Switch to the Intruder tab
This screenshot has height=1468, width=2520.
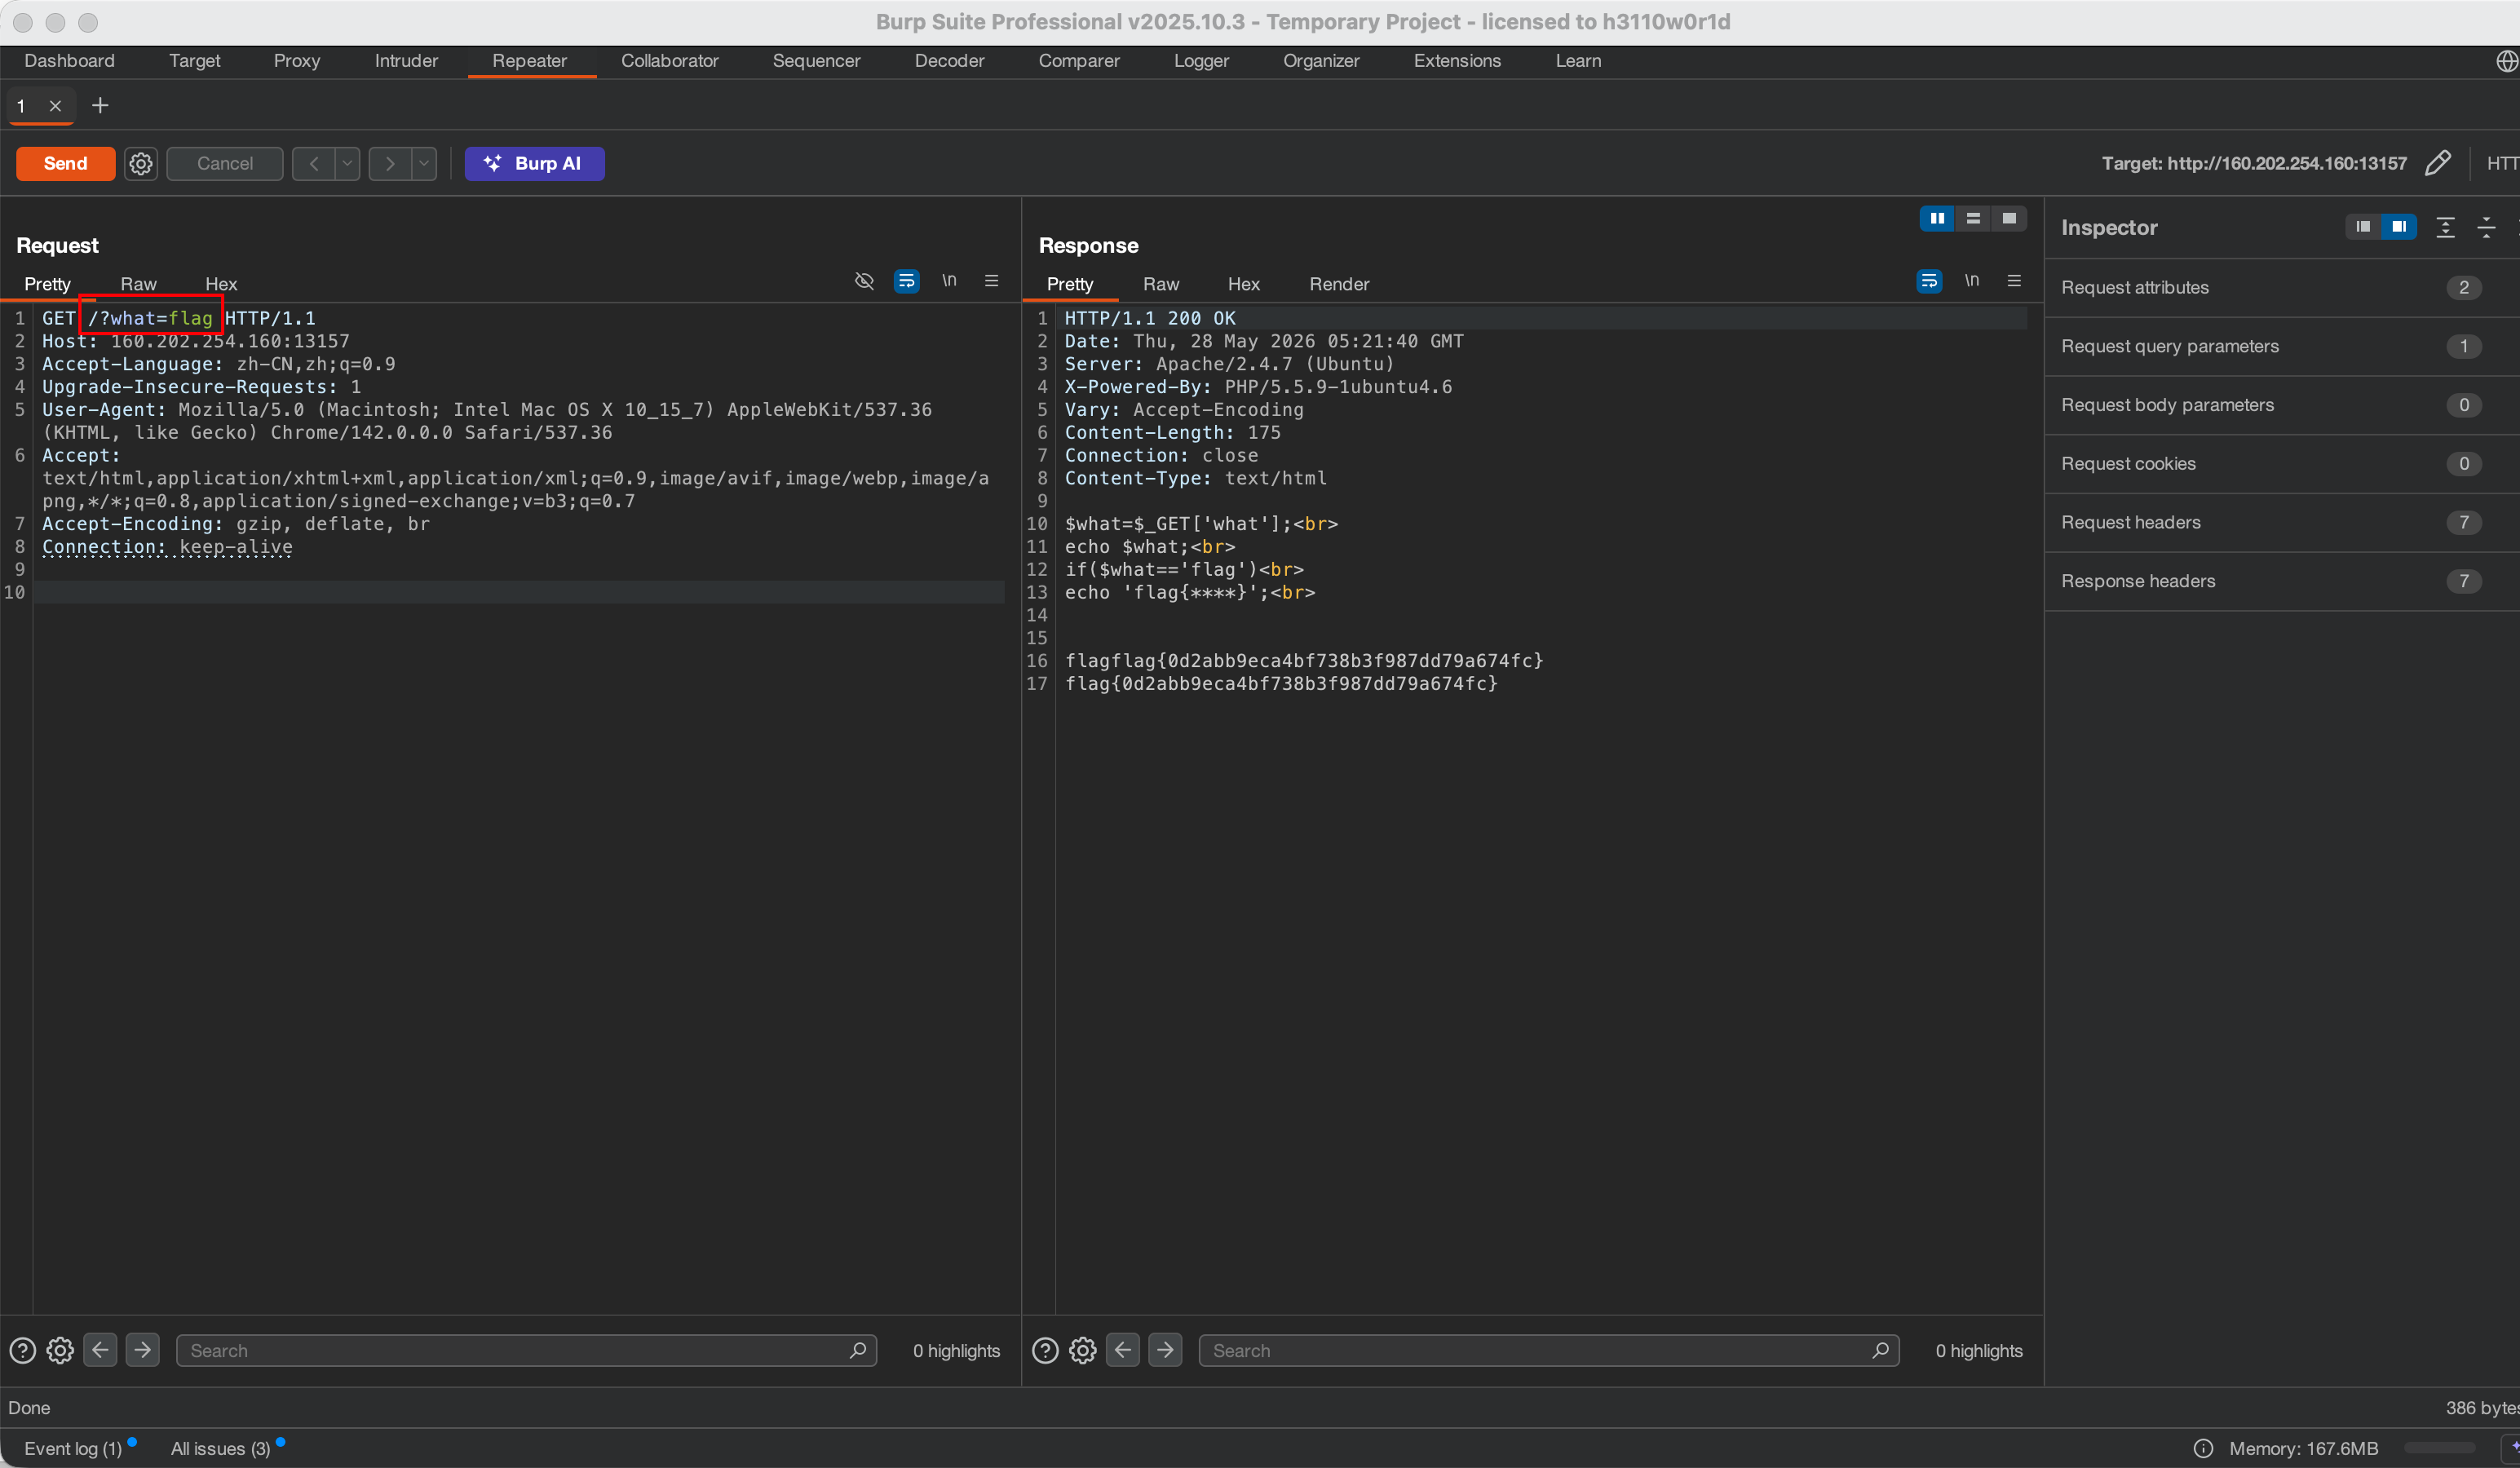406,61
